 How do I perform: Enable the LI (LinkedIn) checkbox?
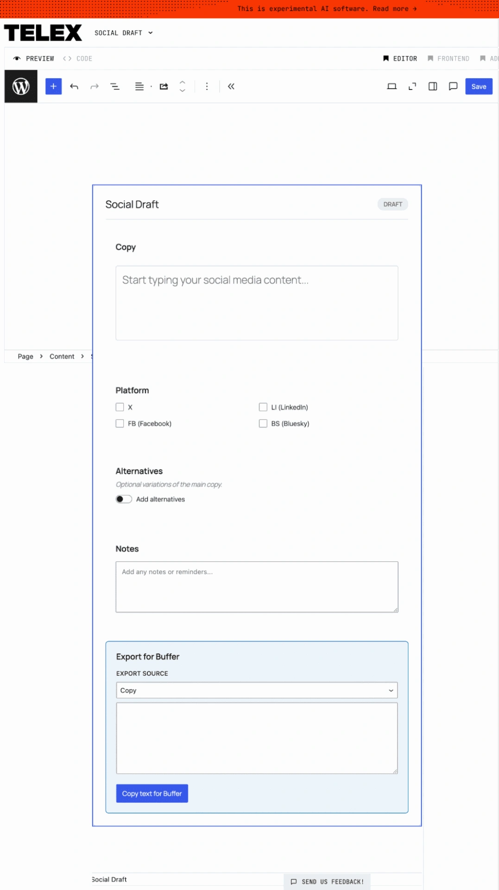[x=263, y=407]
